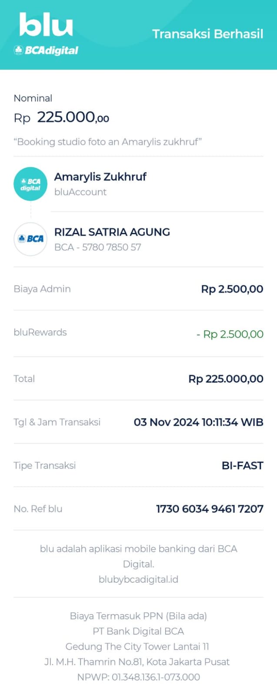Click the Transaksi Berhasil header text
277x698 pixels.
pyautogui.click(x=207, y=34)
